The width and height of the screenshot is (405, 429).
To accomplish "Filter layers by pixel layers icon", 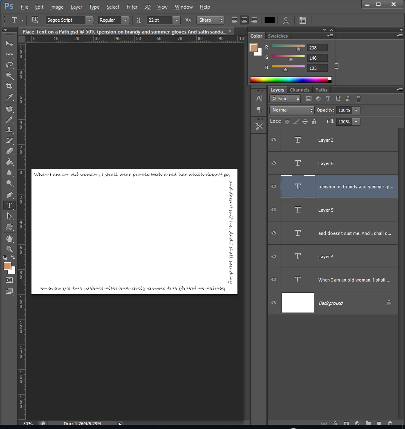I will point(309,99).
